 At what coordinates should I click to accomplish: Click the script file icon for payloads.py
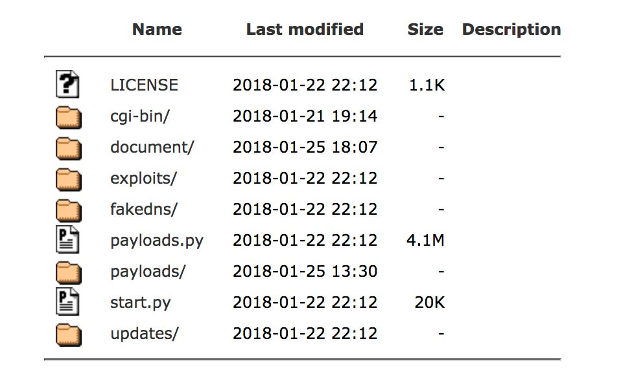[x=67, y=240]
